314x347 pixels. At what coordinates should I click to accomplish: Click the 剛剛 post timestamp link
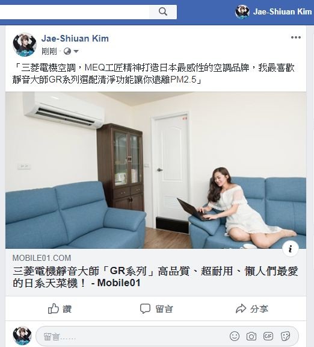point(49,51)
